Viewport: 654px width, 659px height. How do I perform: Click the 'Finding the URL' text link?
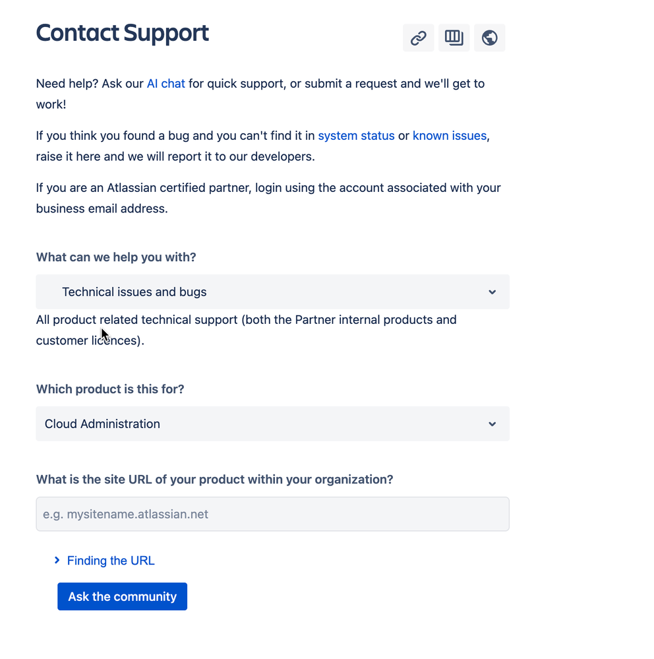pyautogui.click(x=111, y=561)
